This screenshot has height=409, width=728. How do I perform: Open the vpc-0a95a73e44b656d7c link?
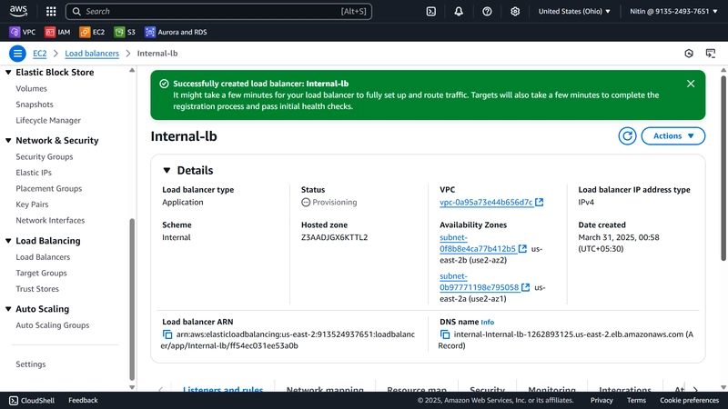pyautogui.click(x=486, y=202)
